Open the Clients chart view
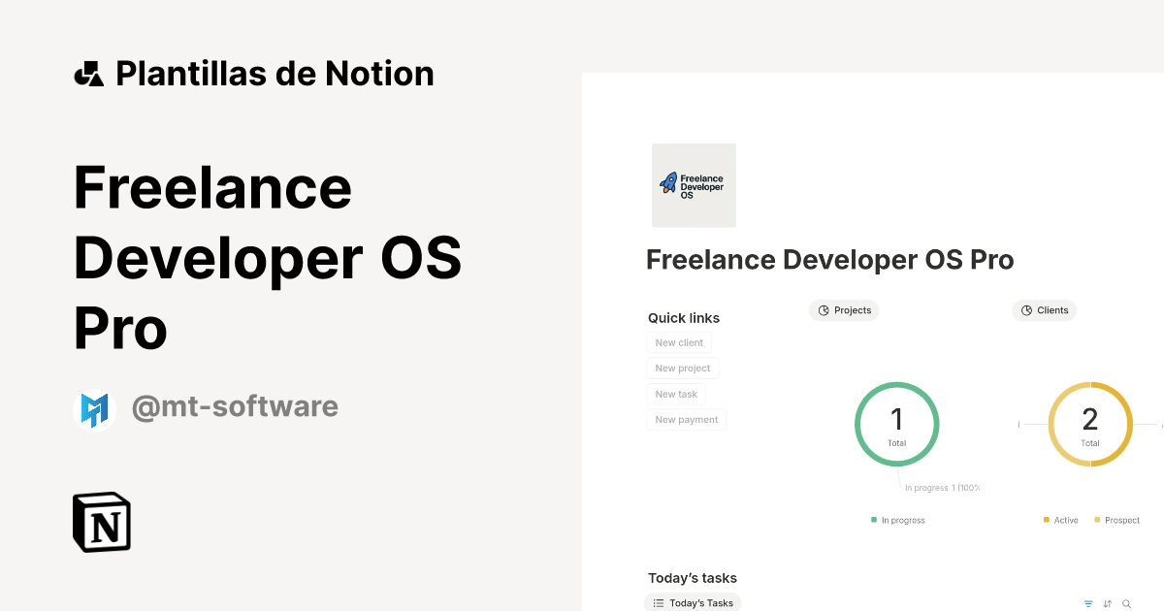This screenshot has height=611, width=1164. point(1045,309)
